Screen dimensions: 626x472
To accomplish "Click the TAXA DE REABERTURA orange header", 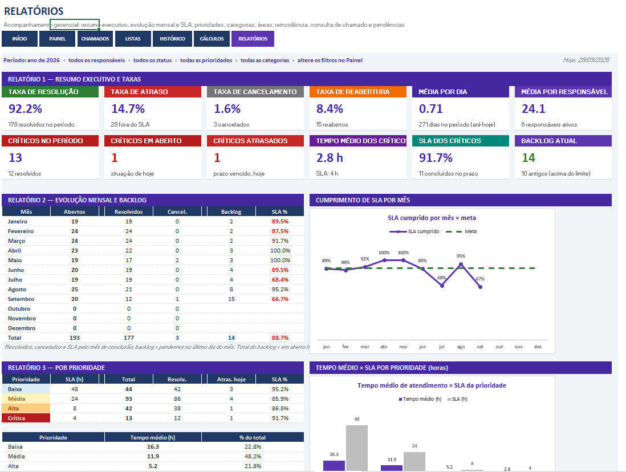I will 357,92.
